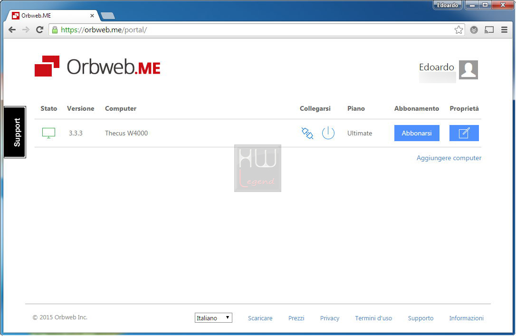516x336 pixels.
Task: Click the Versione column header
Action: 81,109
